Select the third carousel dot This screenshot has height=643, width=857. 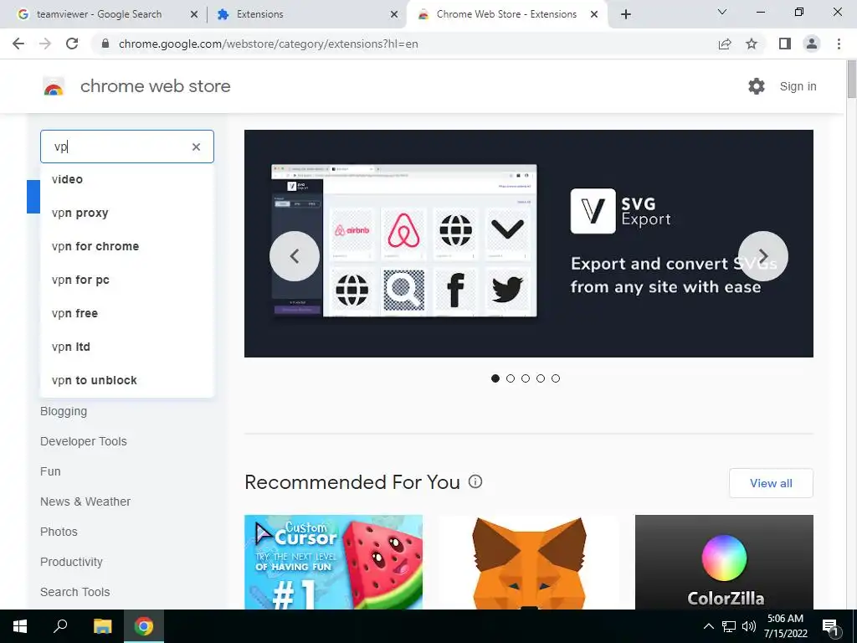526,378
